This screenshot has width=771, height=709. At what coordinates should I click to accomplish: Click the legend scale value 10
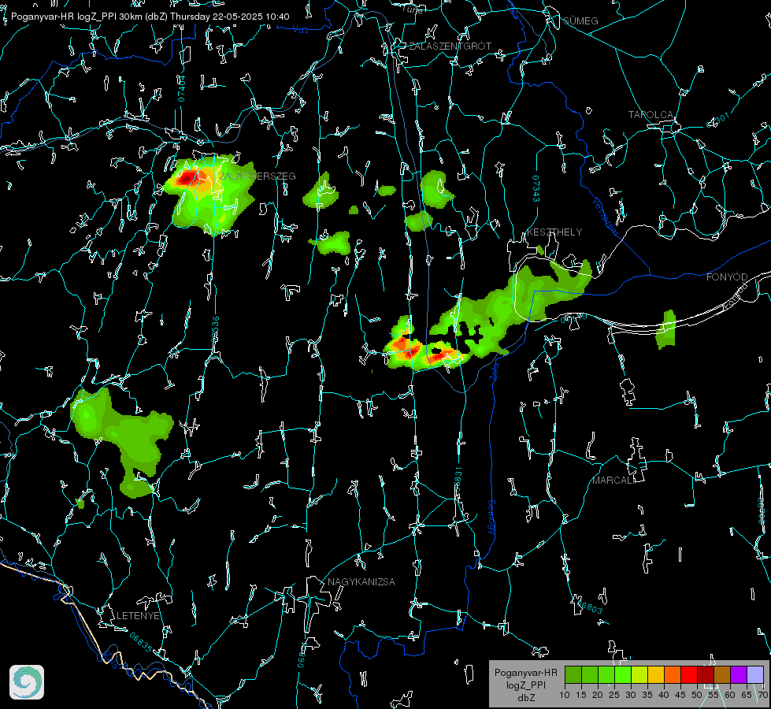tap(565, 695)
